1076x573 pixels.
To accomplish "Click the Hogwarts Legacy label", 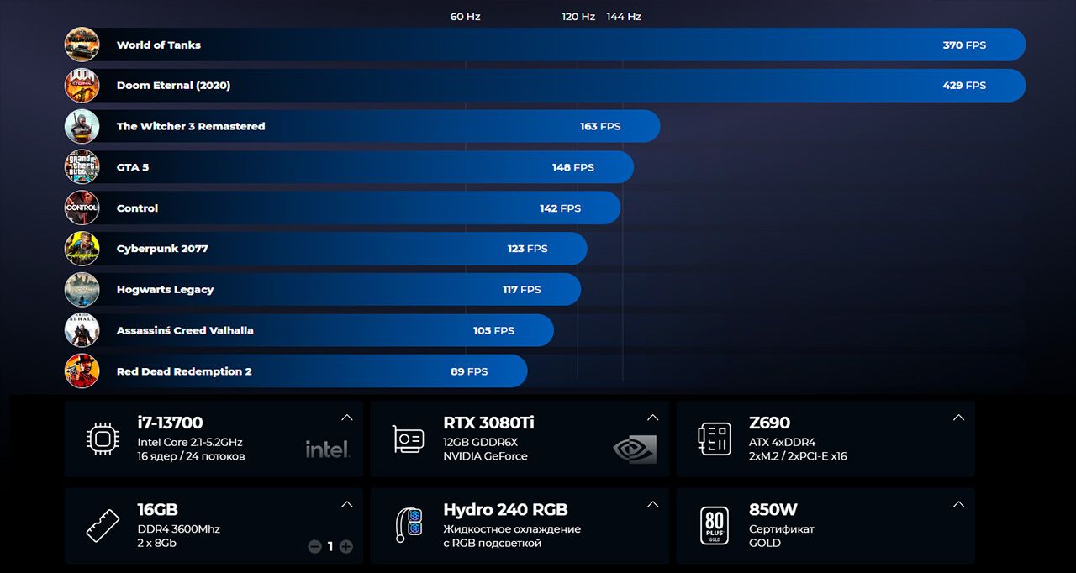I will click(x=165, y=290).
